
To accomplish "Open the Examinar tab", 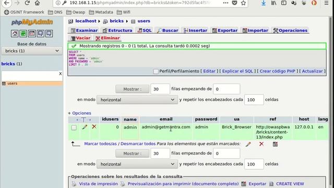I will (x=85, y=30).
